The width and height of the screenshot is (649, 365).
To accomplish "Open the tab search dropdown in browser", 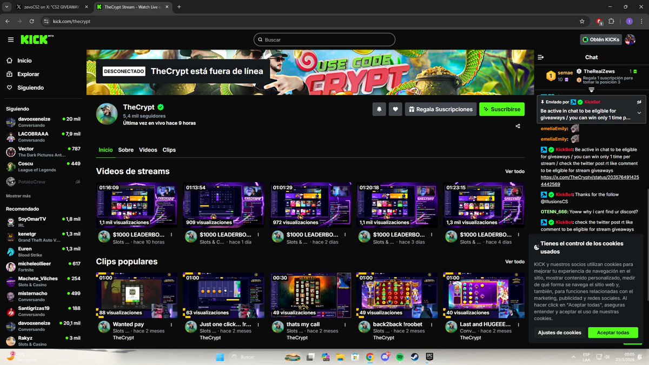I will click(x=6, y=7).
